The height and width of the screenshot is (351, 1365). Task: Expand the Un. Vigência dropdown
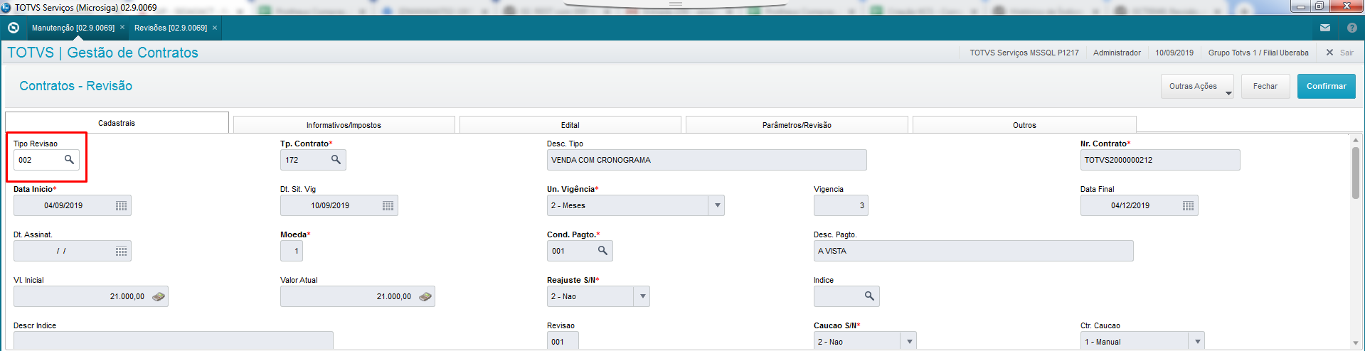[717, 205]
